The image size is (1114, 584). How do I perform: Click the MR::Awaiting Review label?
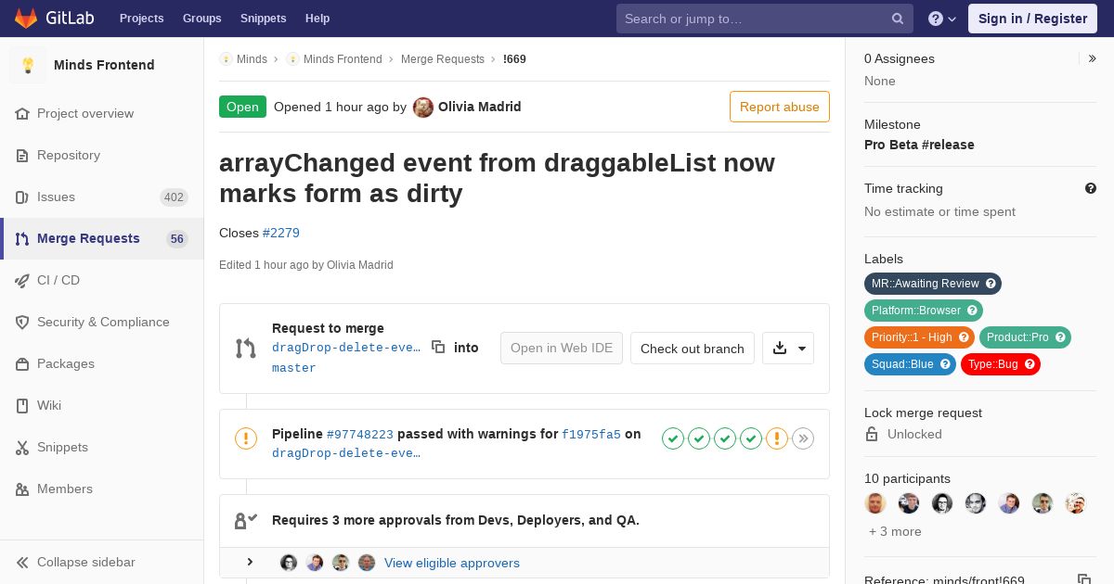pyautogui.click(x=933, y=284)
